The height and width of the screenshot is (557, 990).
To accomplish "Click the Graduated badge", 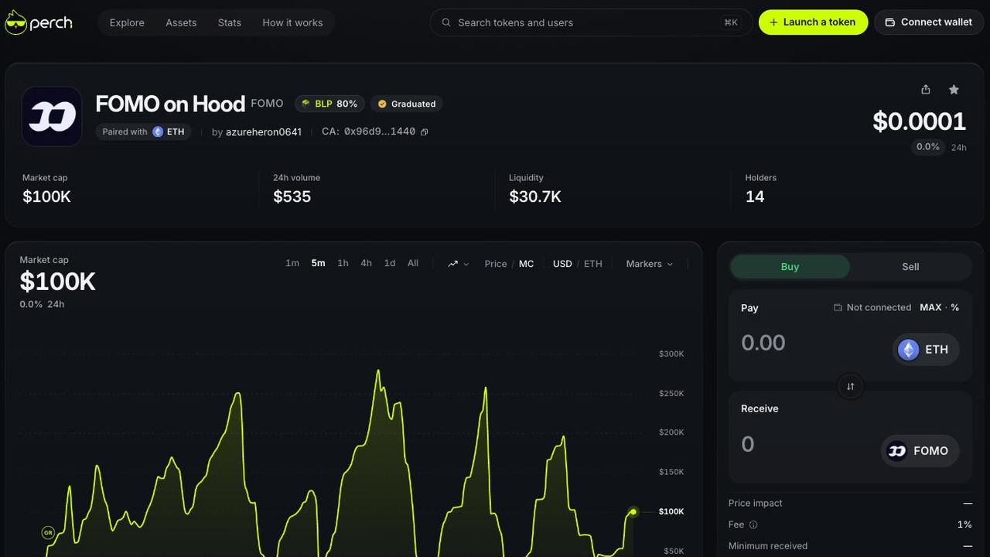I will [x=407, y=104].
